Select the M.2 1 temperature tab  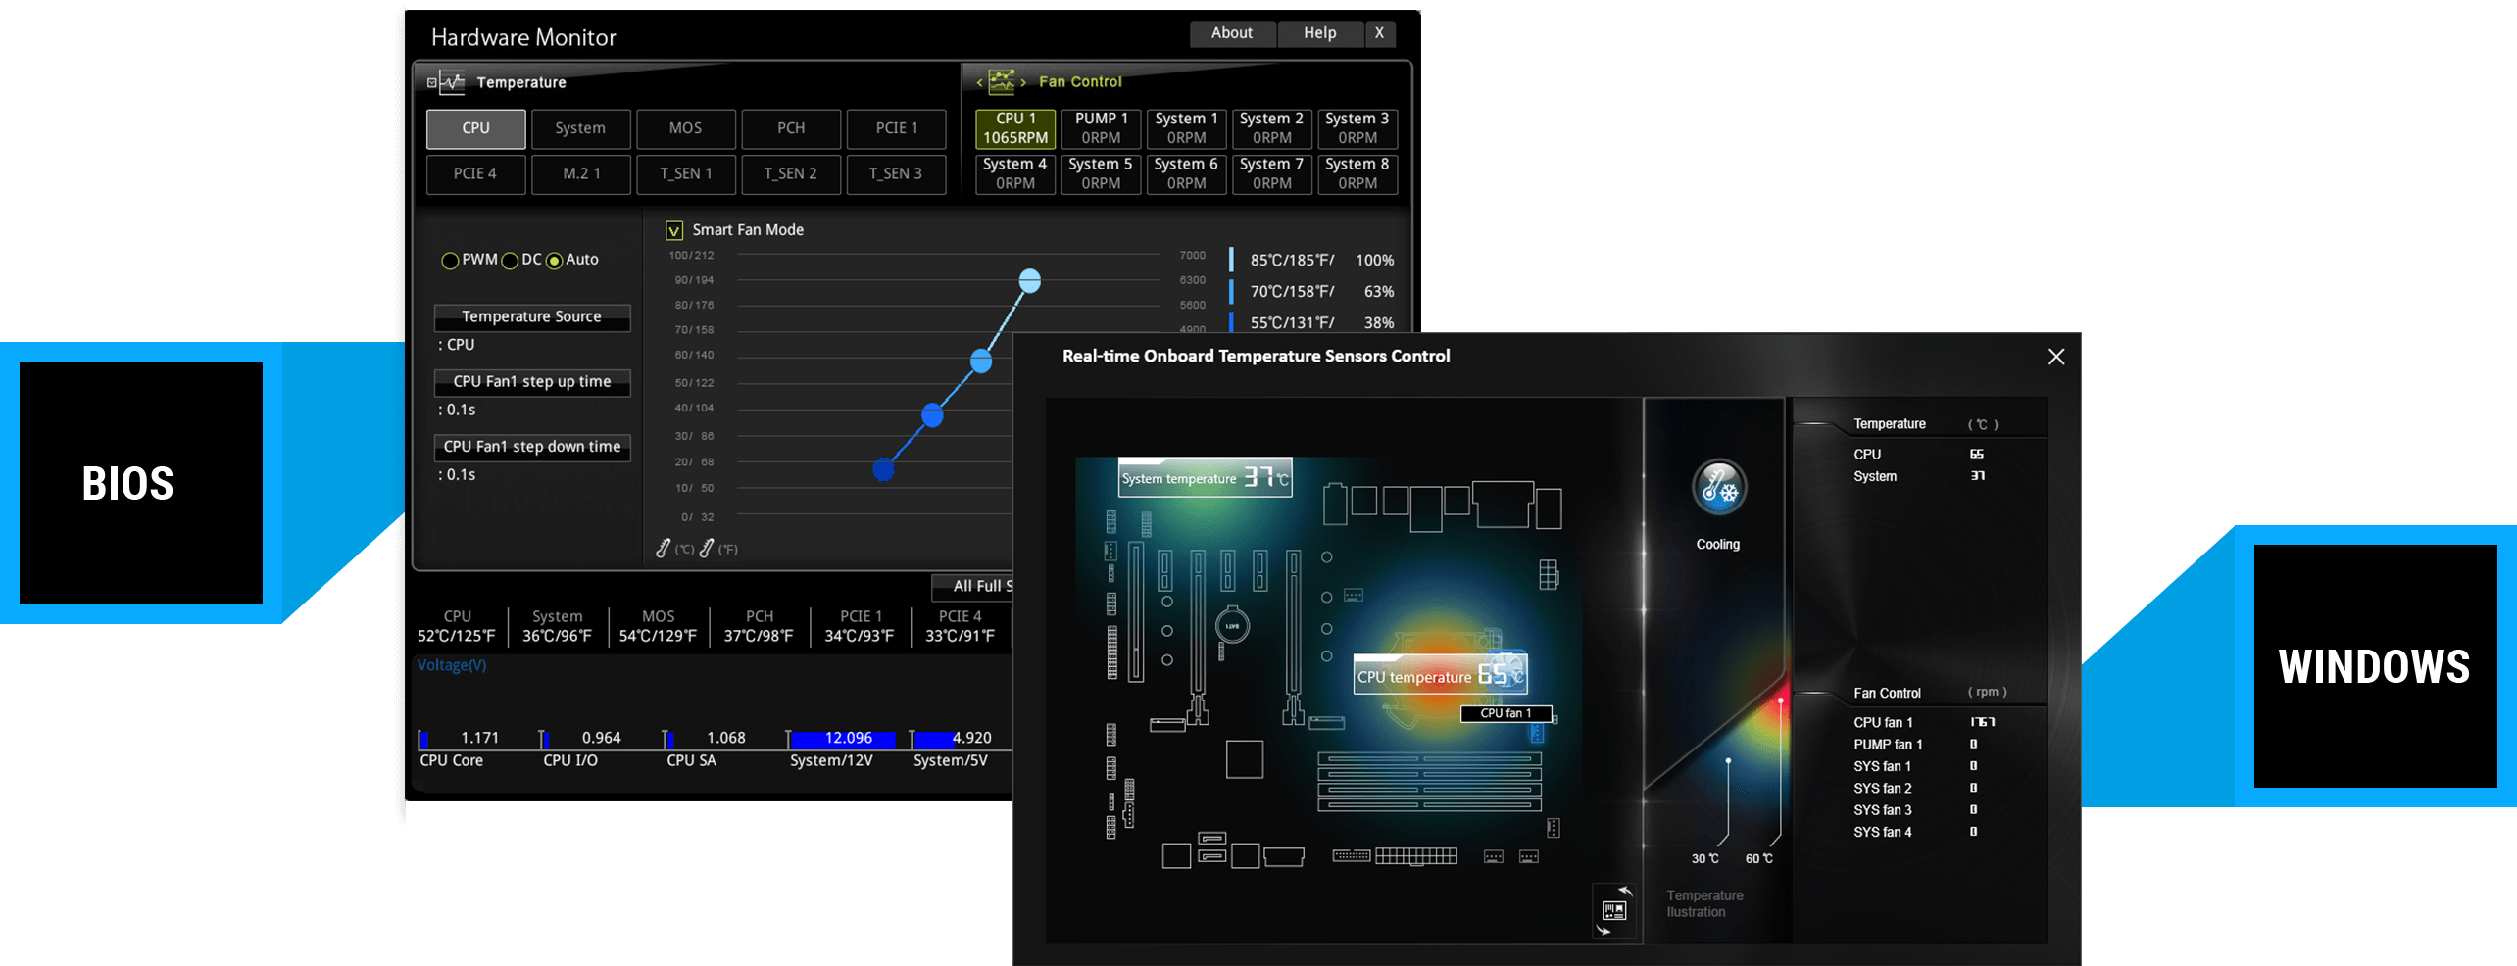(x=581, y=173)
